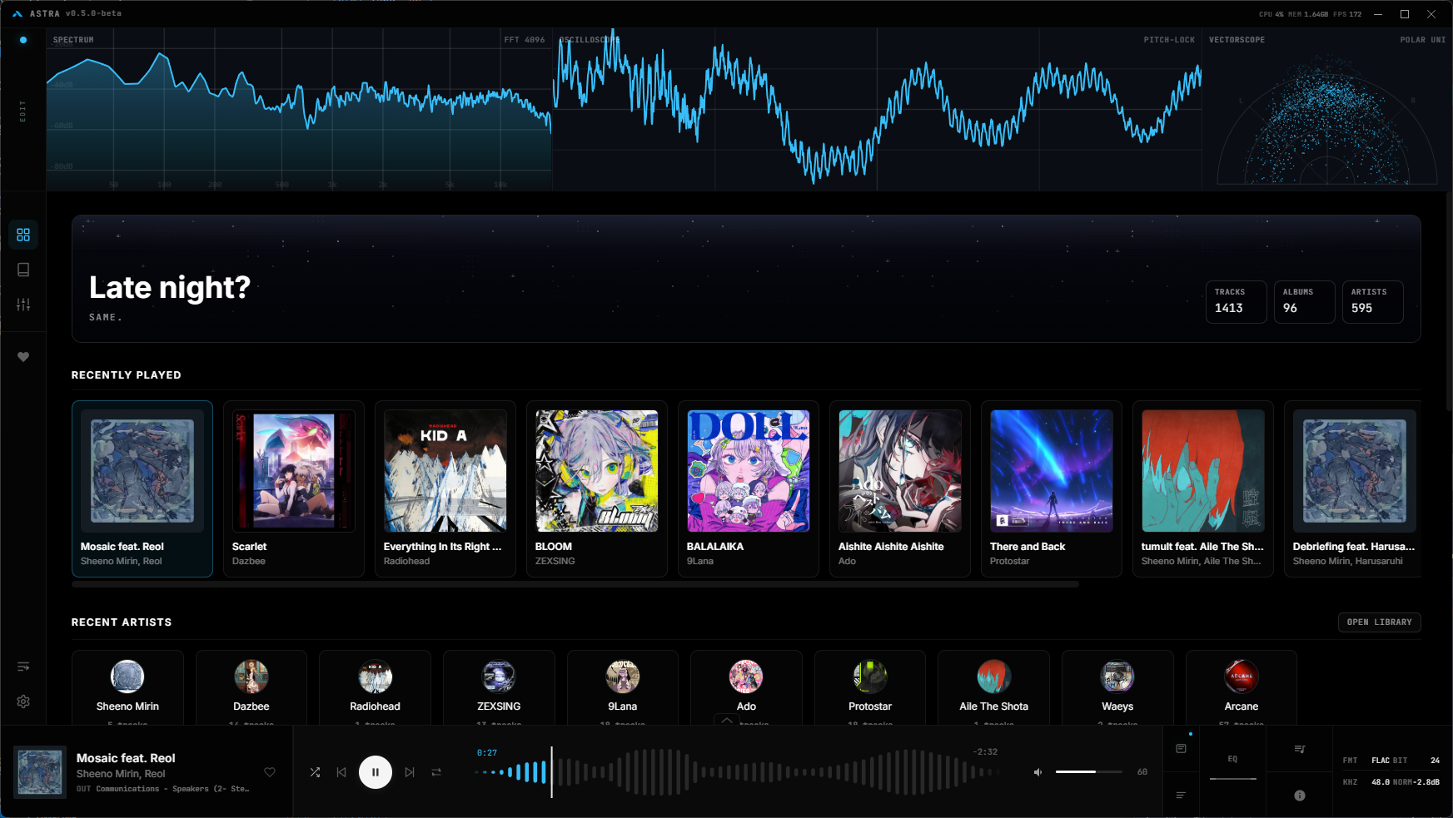Open Settings with the gear icon
1453x818 pixels.
coord(23,701)
